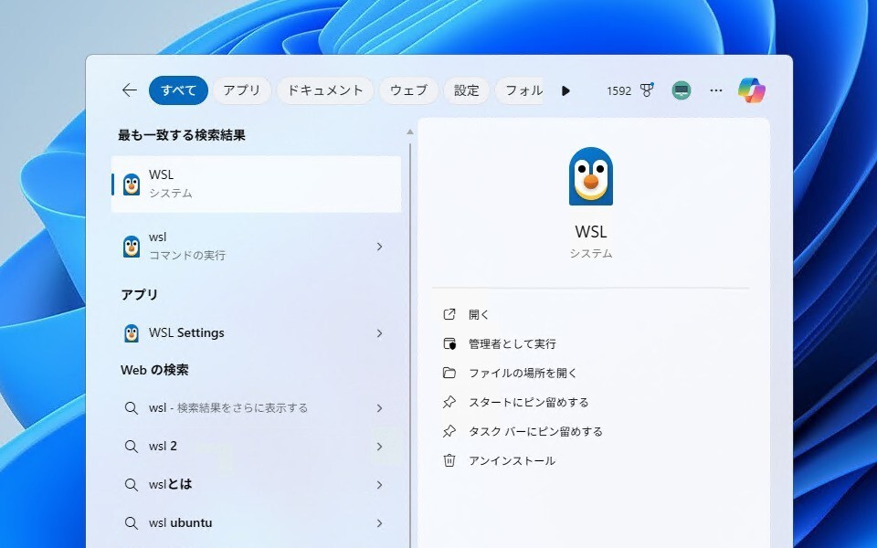The image size is (877, 548).
Task: Open the partially visible フォル filter tab
Action: click(x=519, y=90)
